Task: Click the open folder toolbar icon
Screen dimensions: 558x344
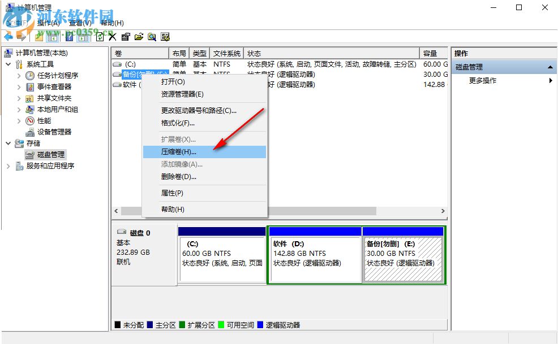Action: click(139, 37)
